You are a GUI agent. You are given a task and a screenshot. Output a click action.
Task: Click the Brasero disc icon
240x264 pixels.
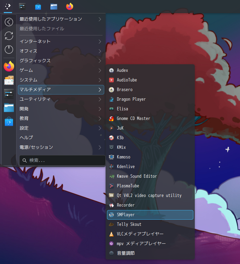111,90
